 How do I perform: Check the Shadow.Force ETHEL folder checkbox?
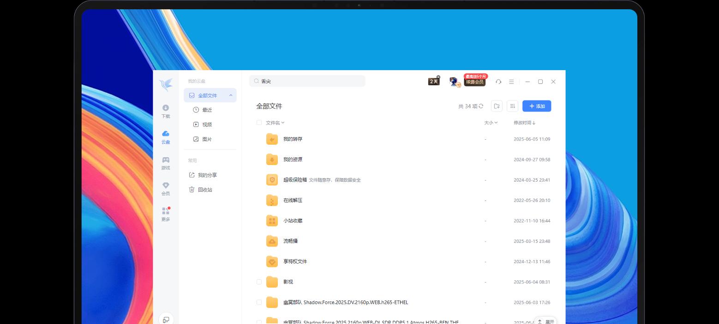pyautogui.click(x=259, y=302)
